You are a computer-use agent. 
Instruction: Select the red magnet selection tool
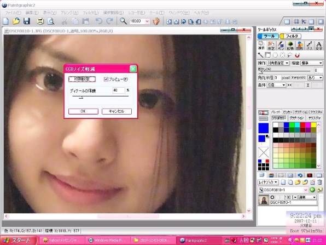(298, 55)
